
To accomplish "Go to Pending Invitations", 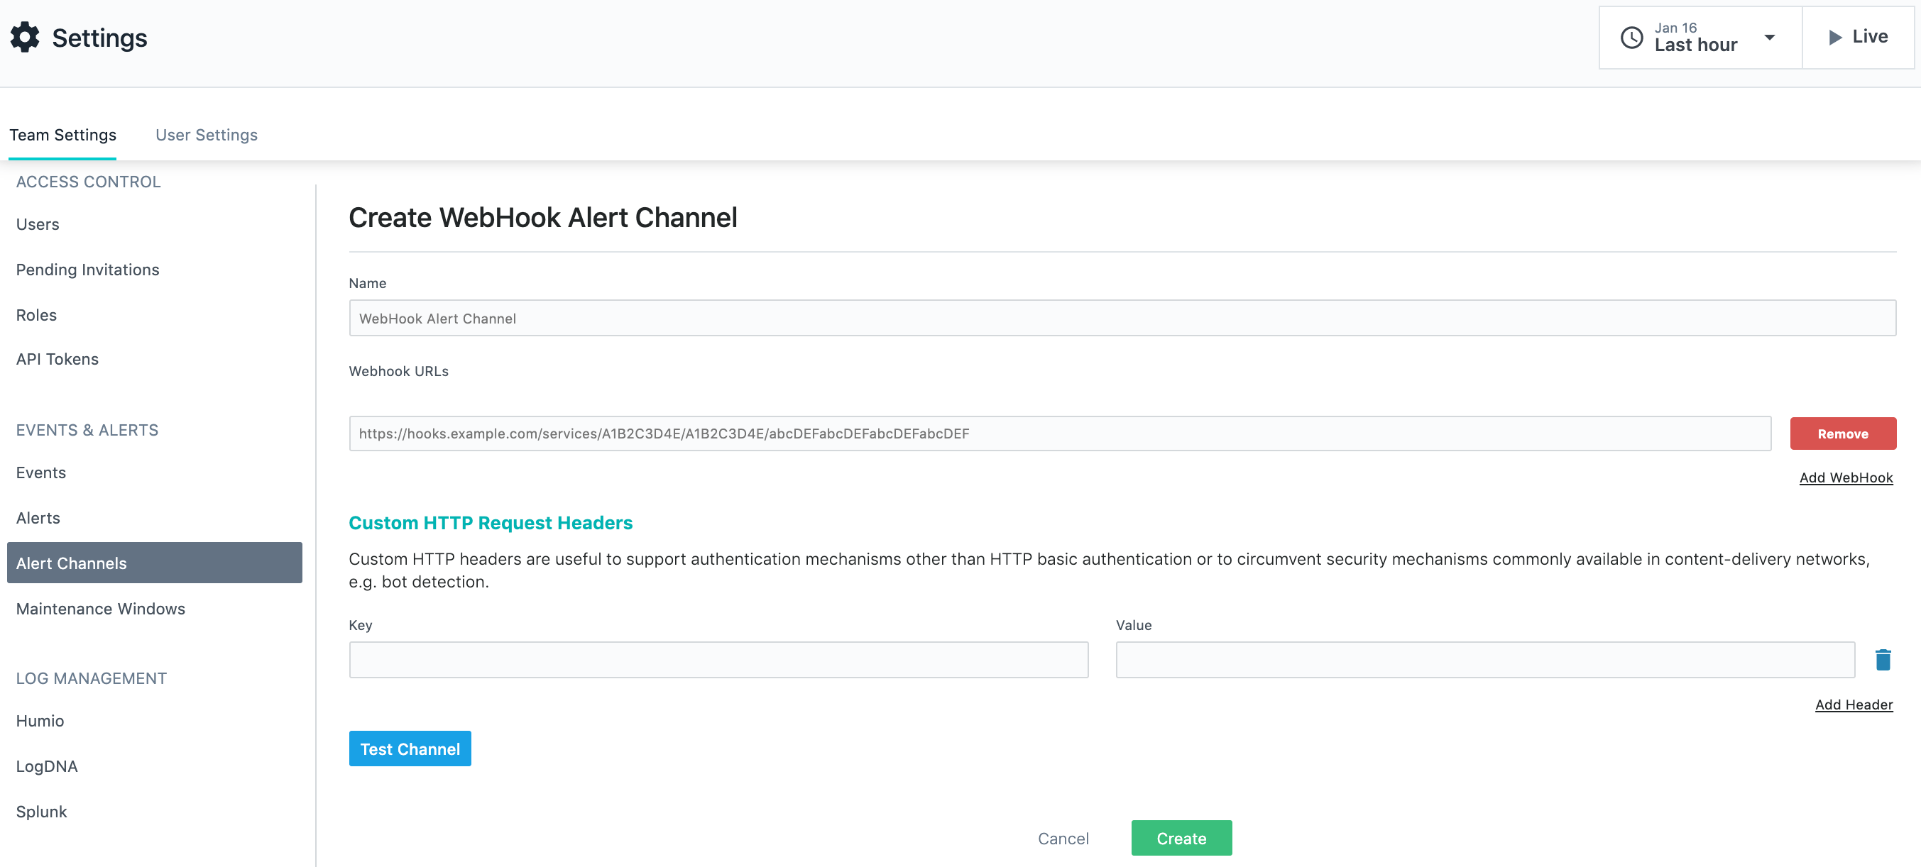I will pyautogui.click(x=87, y=270).
